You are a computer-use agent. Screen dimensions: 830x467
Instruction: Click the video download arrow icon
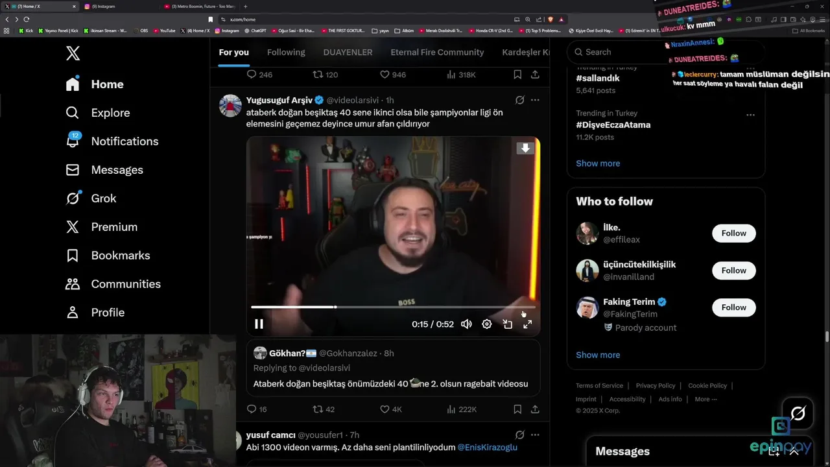click(x=525, y=148)
